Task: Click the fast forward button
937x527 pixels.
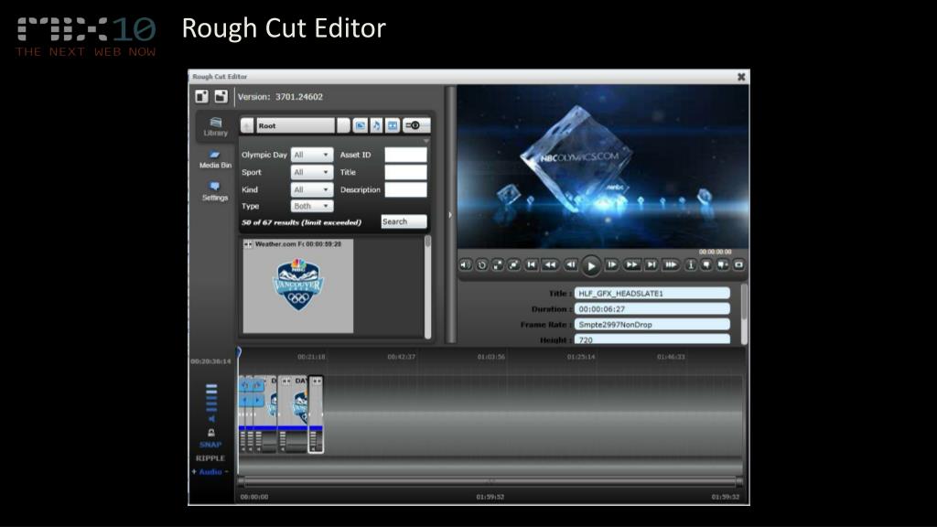Action: (x=631, y=264)
